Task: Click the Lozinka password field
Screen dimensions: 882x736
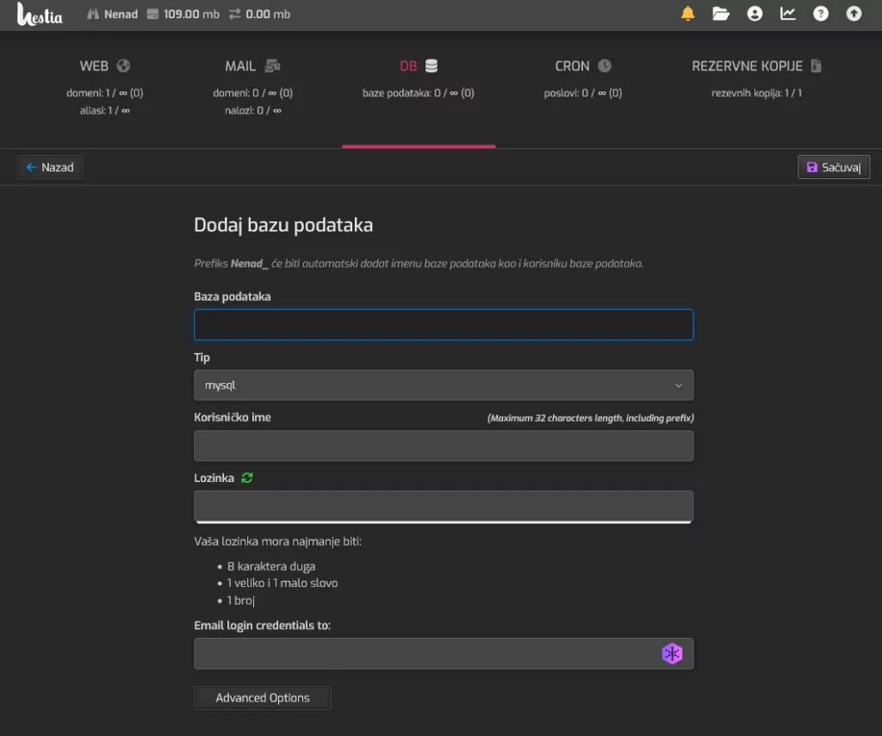Action: click(x=444, y=506)
